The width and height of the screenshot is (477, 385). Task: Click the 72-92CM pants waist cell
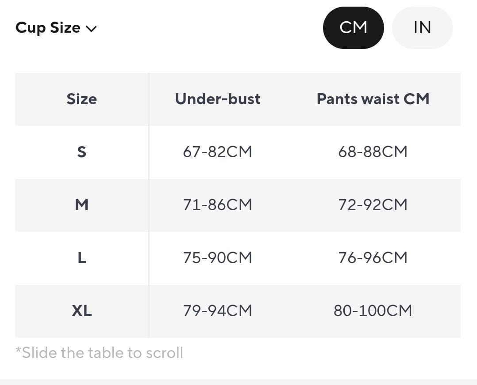click(x=373, y=205)
